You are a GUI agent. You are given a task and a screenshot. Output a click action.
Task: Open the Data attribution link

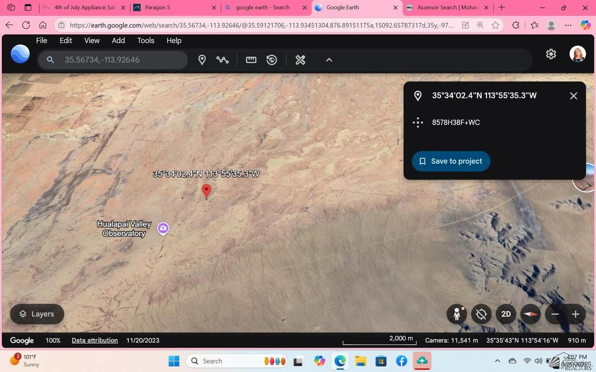(95, 340)
